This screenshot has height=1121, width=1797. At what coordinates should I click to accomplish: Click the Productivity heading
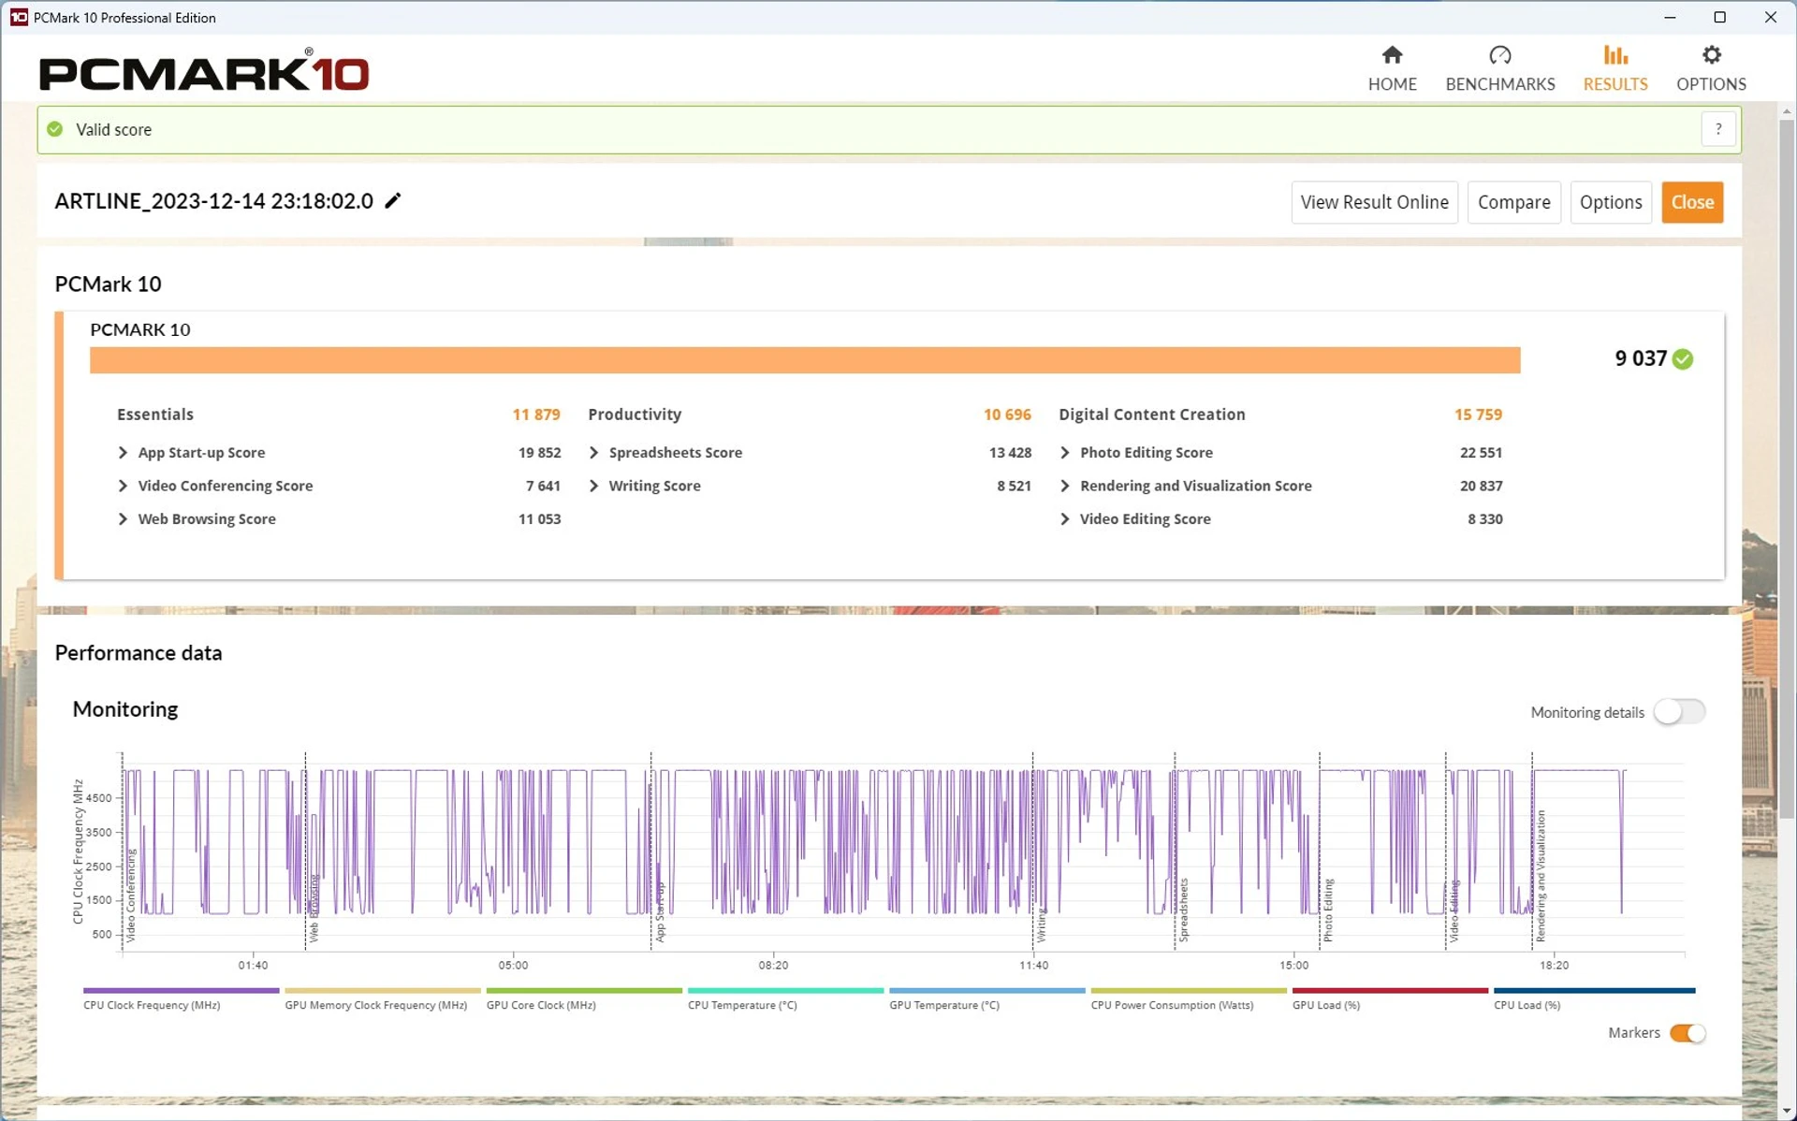coord(635,415)
